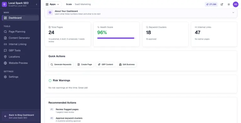Click the GBP Content button
Screen dimensions: 241x123
pos(105,65)
